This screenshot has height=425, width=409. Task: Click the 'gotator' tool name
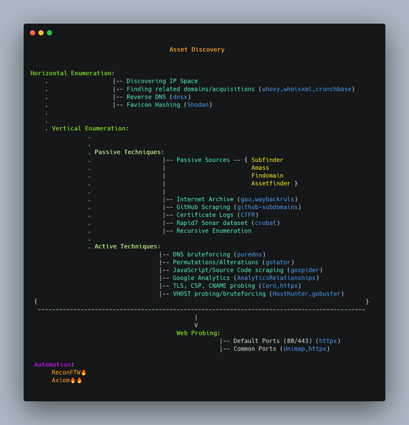coord(278,262)
